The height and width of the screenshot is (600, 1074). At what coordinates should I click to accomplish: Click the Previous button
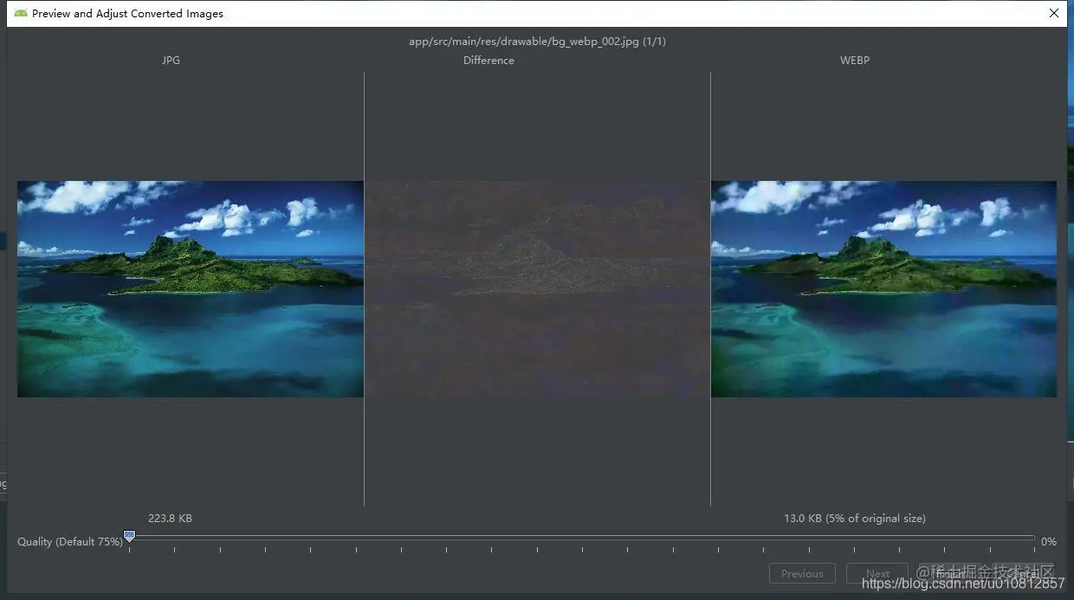(x=802, y=573)
